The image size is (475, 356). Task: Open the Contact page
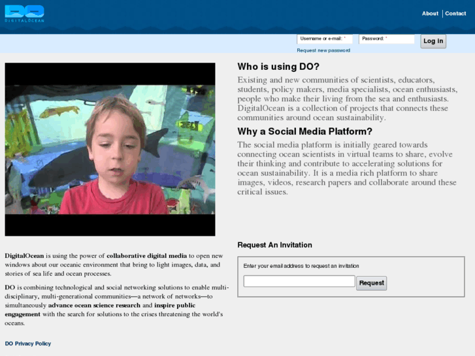click(x=455, y=13)
